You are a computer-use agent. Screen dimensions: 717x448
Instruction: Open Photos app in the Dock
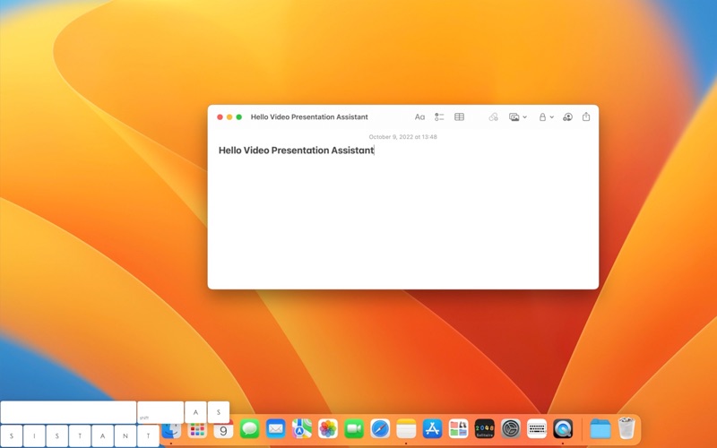(328, 429)
